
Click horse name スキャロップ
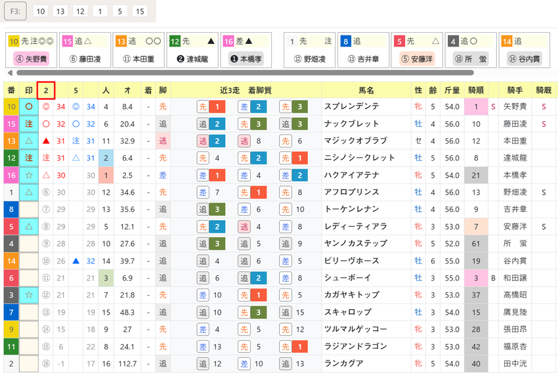pyautogui.click(x=348, y=312)
